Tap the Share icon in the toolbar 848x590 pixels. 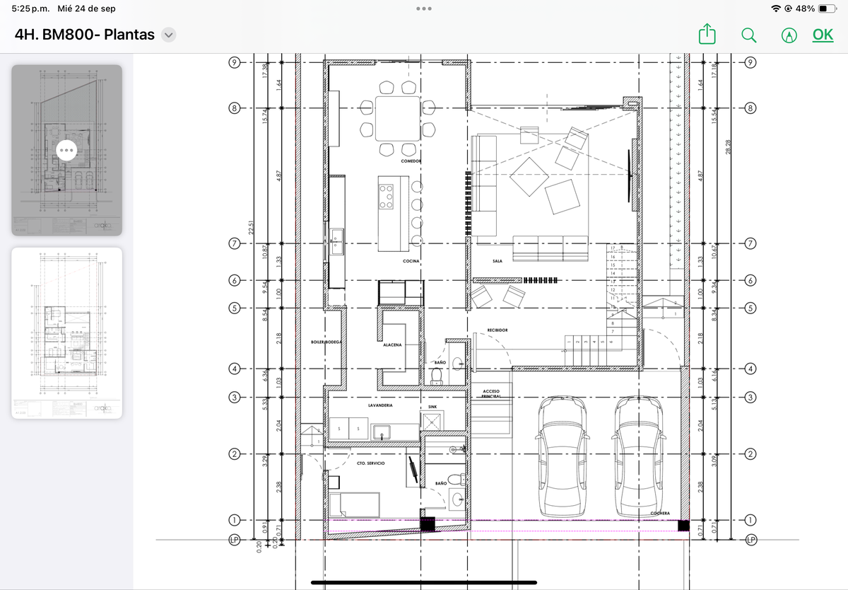click(707, 35)
